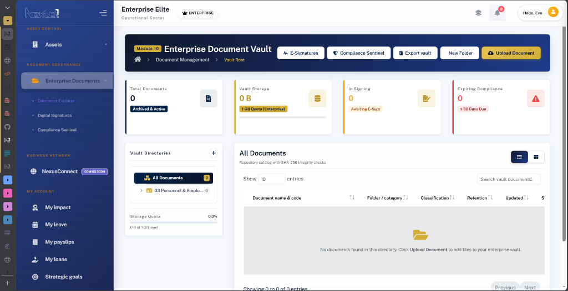Open Document Explorer submenu item
This screenshot has width=568, height=291.
coord(56,101)
